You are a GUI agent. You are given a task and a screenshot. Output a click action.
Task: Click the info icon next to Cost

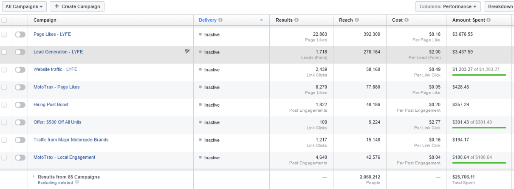tap(407, 20)
